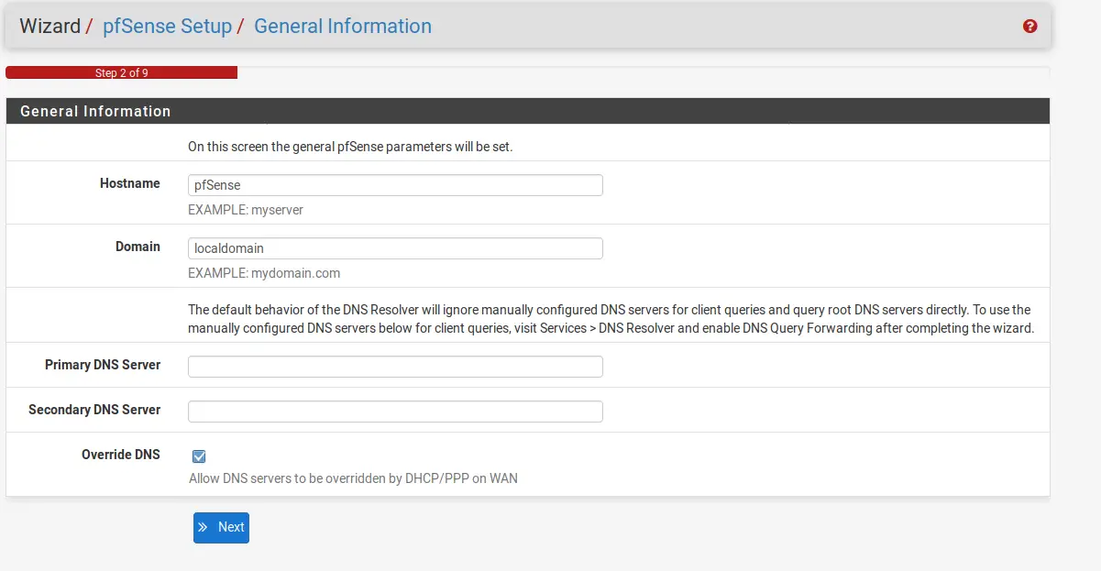Click the 'EXAMPLE: myserver' hint text

tap(246, 210)
